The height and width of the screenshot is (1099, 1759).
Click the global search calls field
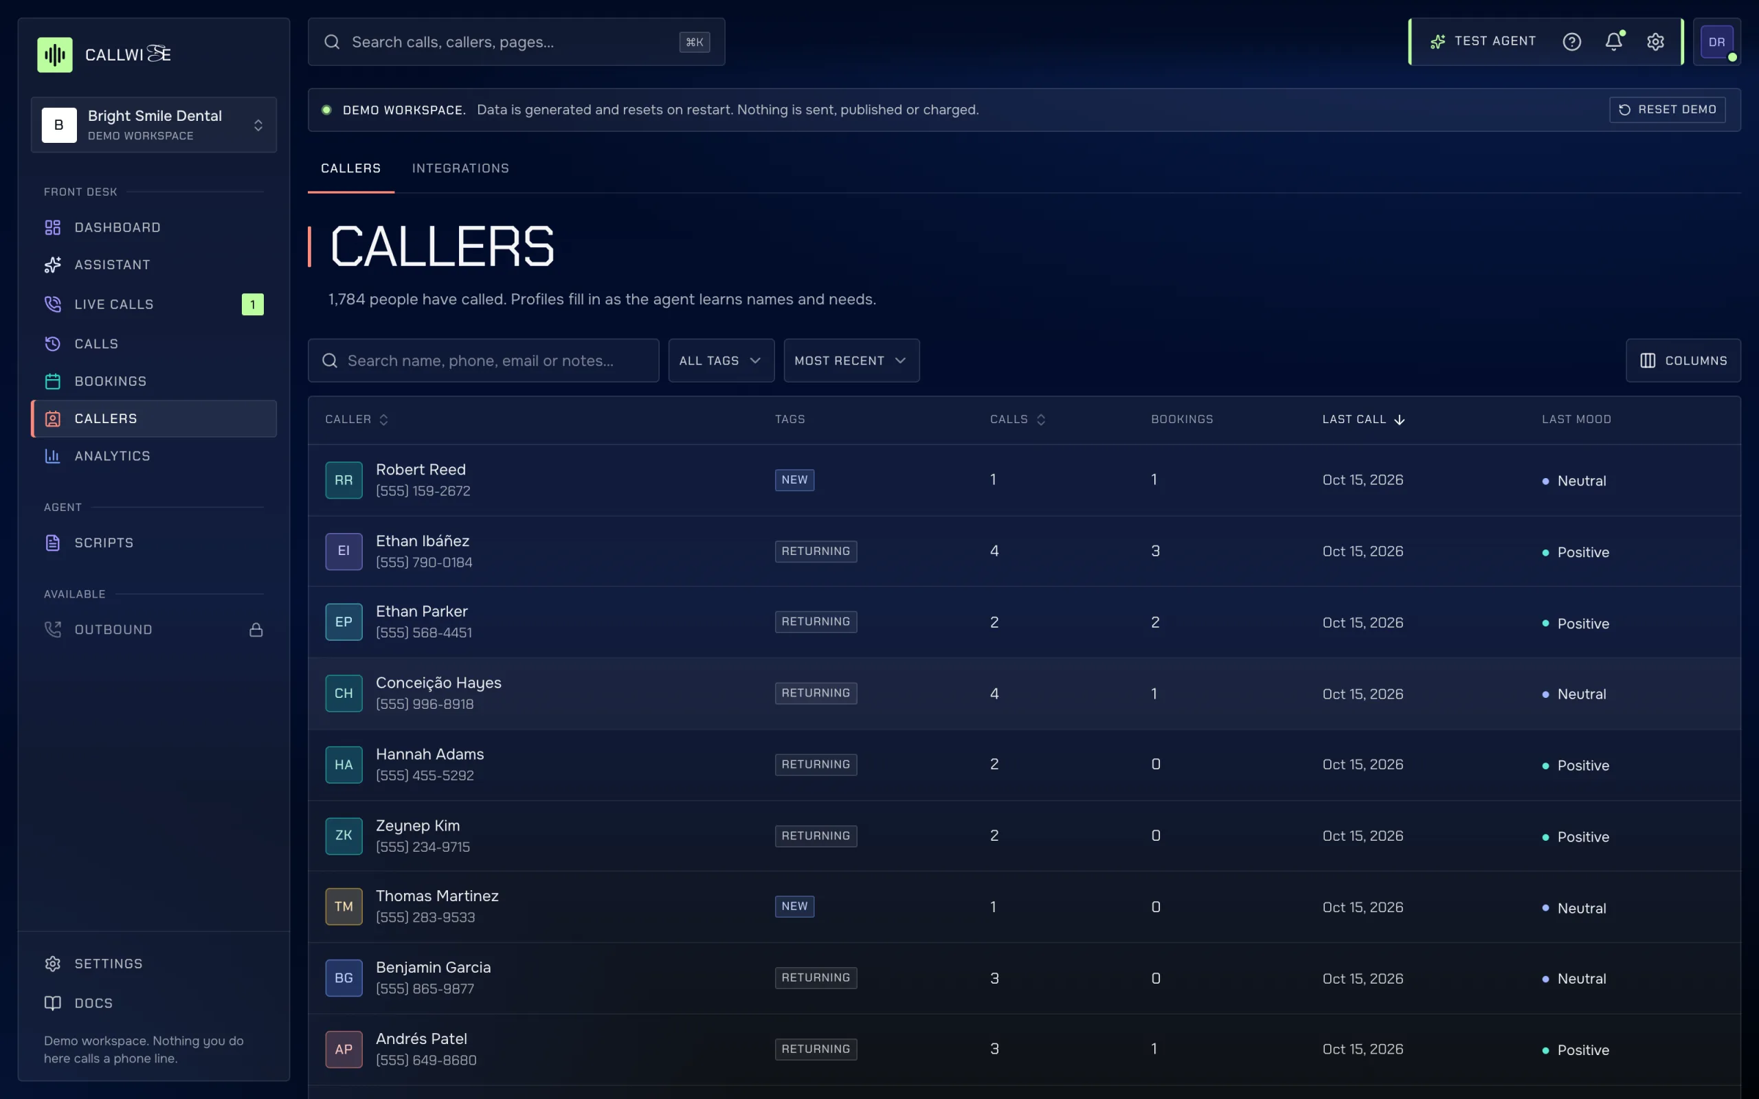(x=516, y=42)
